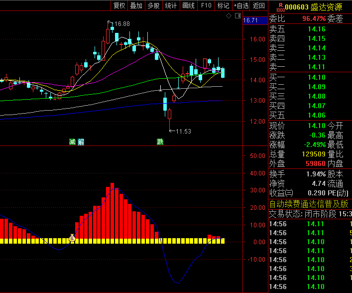Click the 减 marker on chart
This screenshot has height=293, width=352.
pyautogui.click(x=72, y=142)
